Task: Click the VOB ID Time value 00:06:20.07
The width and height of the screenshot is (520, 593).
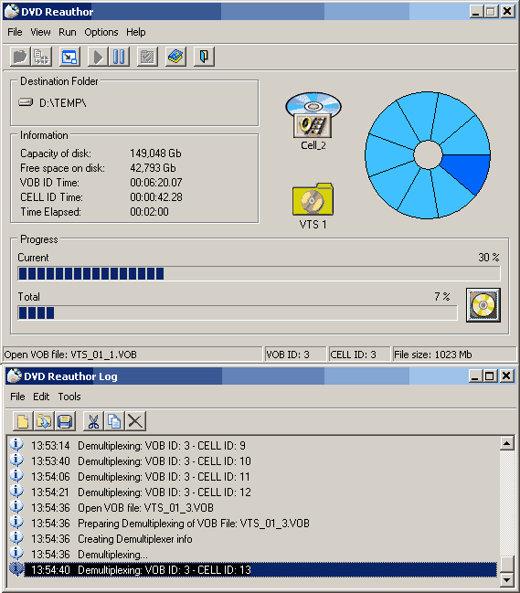Action: [x=155, y=183]
